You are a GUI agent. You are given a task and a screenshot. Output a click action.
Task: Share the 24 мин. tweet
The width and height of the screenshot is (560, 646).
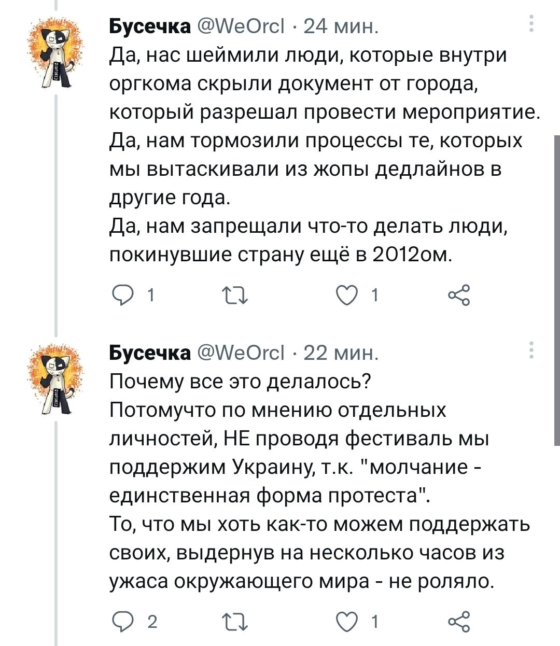[458, 296]
